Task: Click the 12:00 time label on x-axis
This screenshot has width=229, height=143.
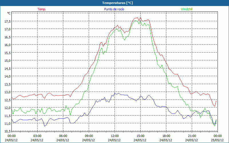Action: (115, 136)
